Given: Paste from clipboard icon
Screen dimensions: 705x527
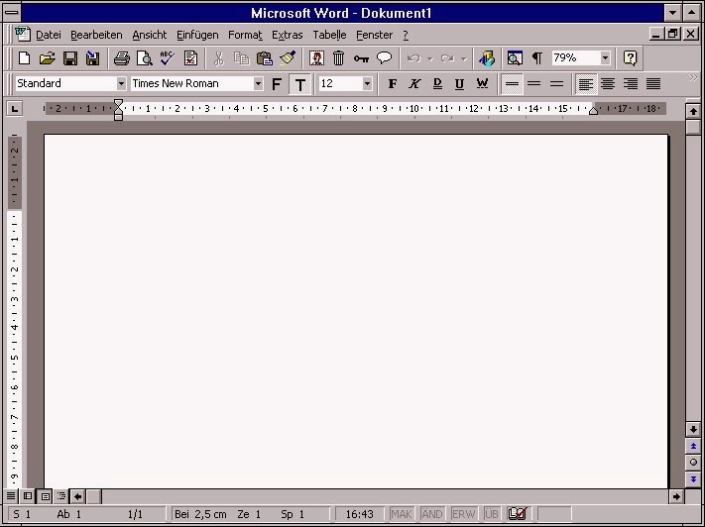Looking at the screenshot, I should pos(265,58).
